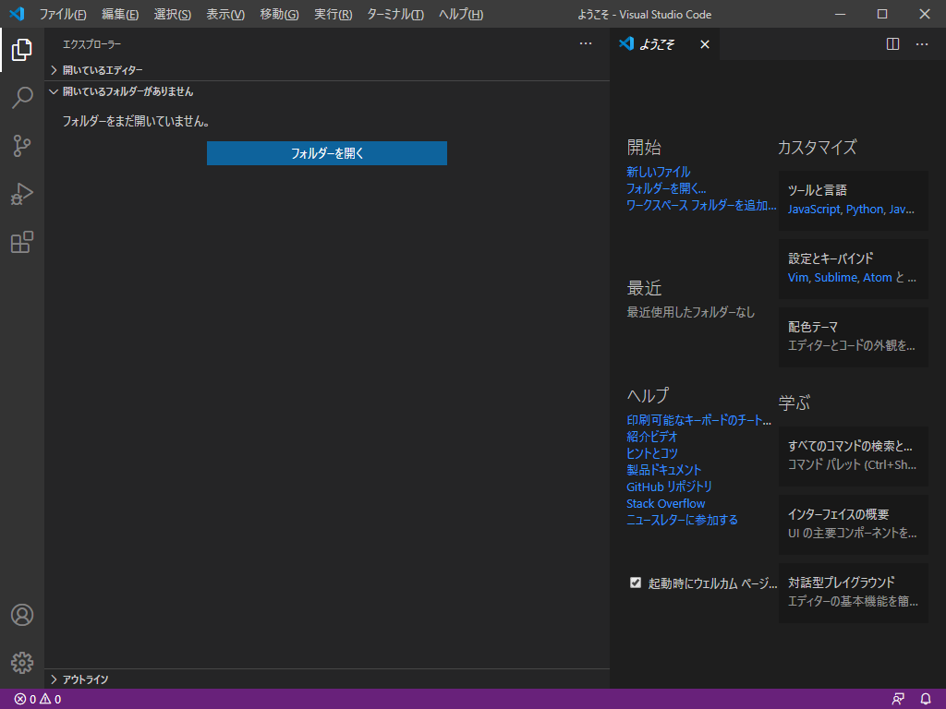Open the 製品ドキュメント link

[x=663, y=470]
